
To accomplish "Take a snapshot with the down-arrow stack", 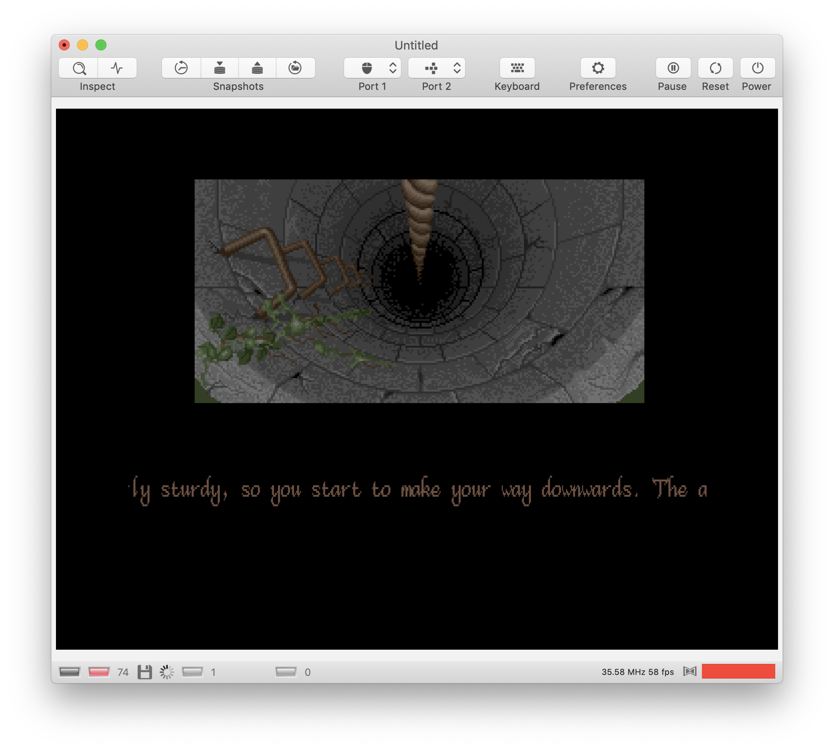I will pos(220,68).
